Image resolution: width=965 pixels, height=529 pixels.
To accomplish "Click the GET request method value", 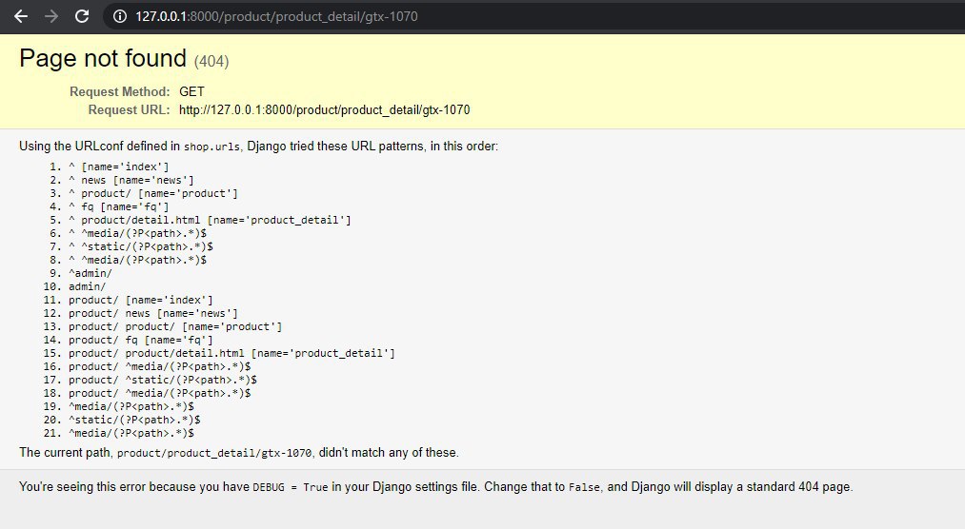I will pyautogui.click(x=191, y=91).
